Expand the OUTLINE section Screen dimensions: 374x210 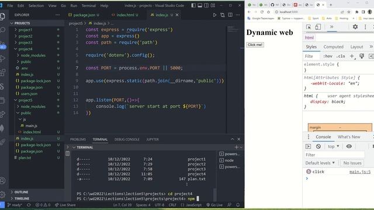pyautogui.click(x=21, y=192)
